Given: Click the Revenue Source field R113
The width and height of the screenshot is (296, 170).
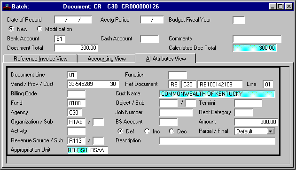Looking at the screenshot, I should tap(76, 141).
